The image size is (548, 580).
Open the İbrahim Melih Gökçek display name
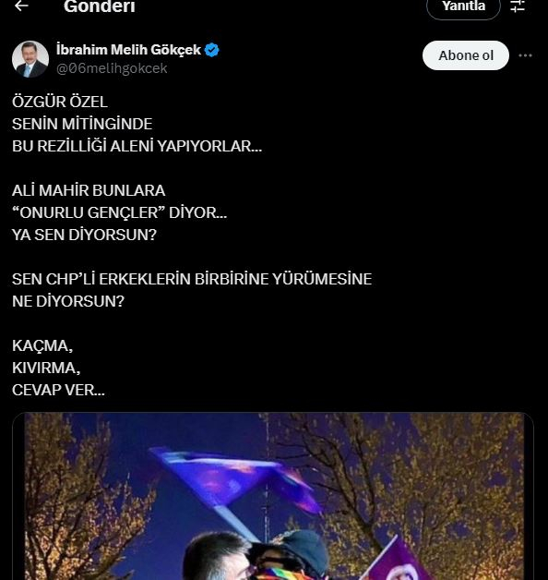128,50
